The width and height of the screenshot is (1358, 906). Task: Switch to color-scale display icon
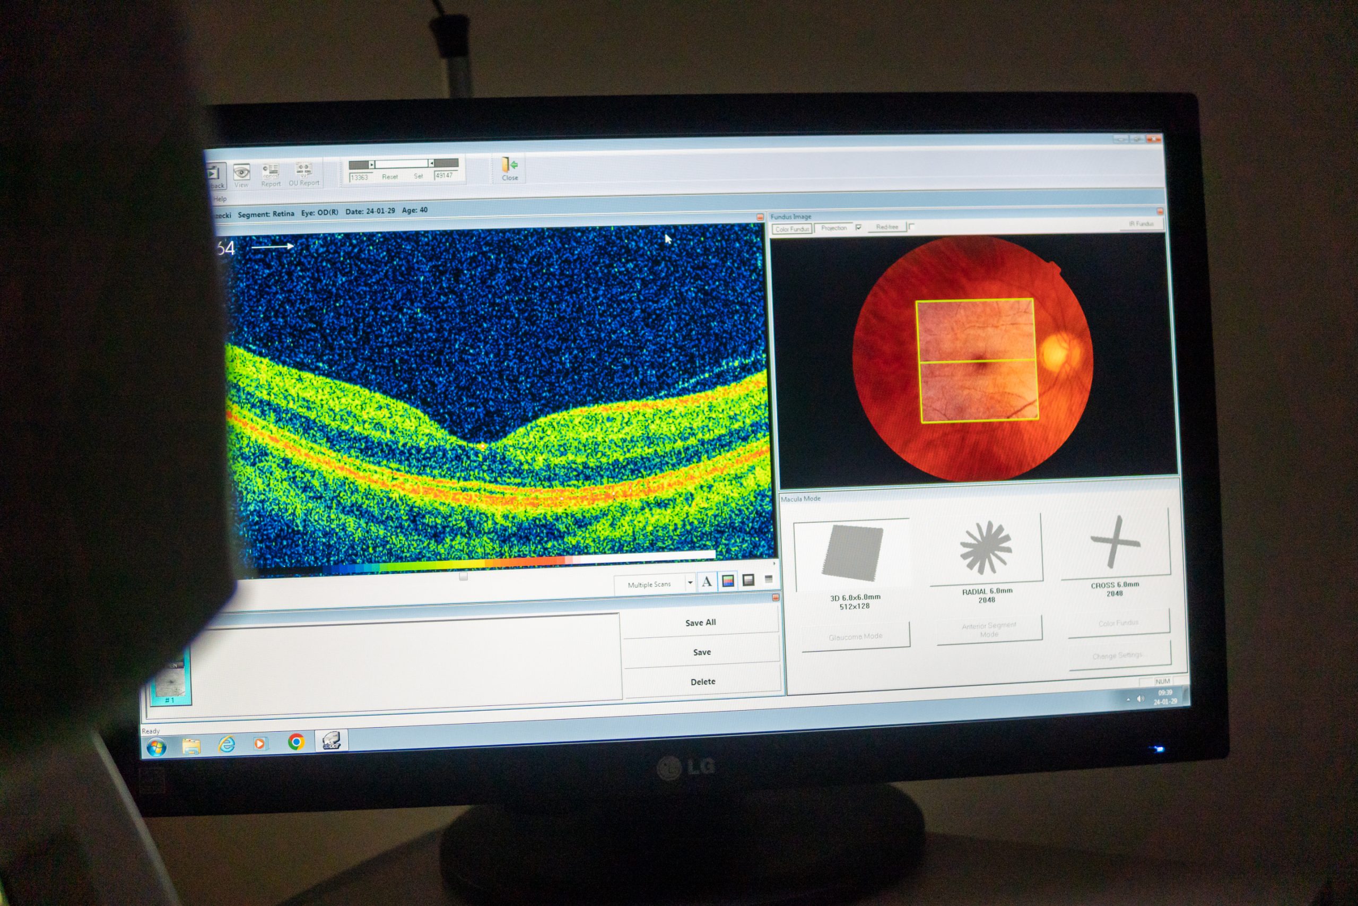pos(727,581)
